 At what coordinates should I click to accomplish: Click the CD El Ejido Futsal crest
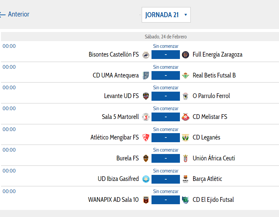pos(185,200)
